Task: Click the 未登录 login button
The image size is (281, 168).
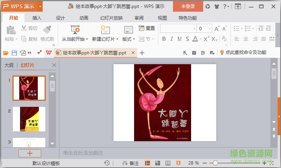Action: pyautogui.click(x=188, y=6)
